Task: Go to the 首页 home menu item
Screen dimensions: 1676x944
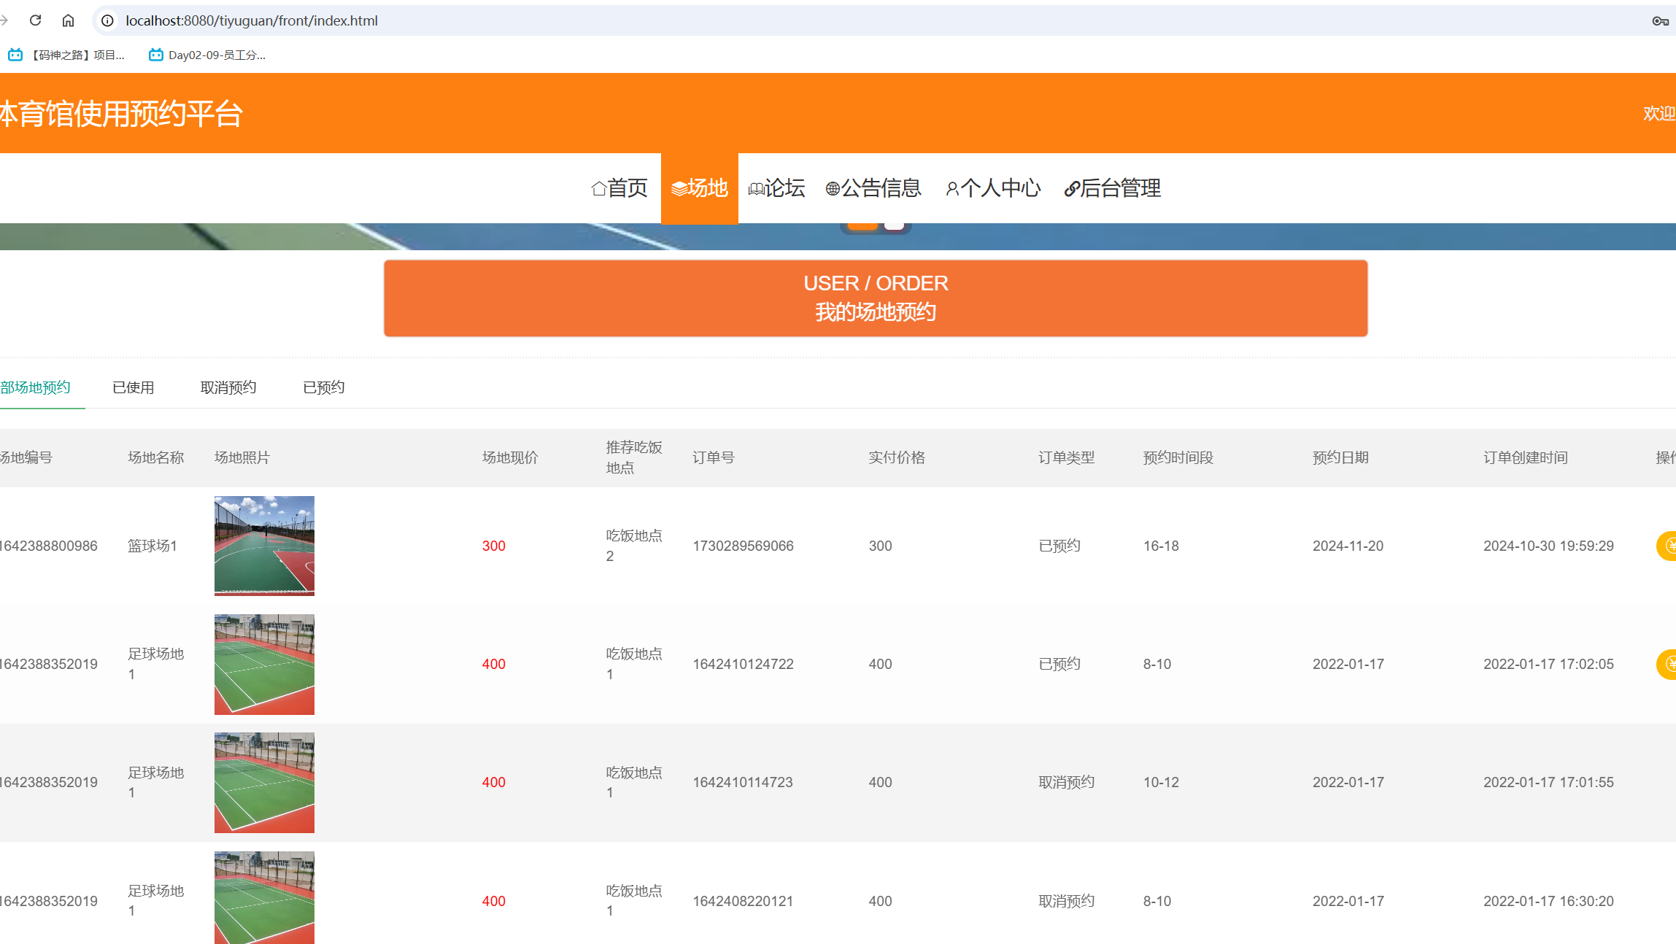Action: click(x=619, y=188)
